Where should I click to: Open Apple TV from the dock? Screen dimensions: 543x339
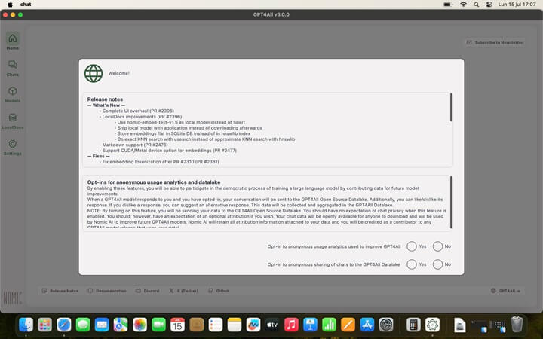272,325
